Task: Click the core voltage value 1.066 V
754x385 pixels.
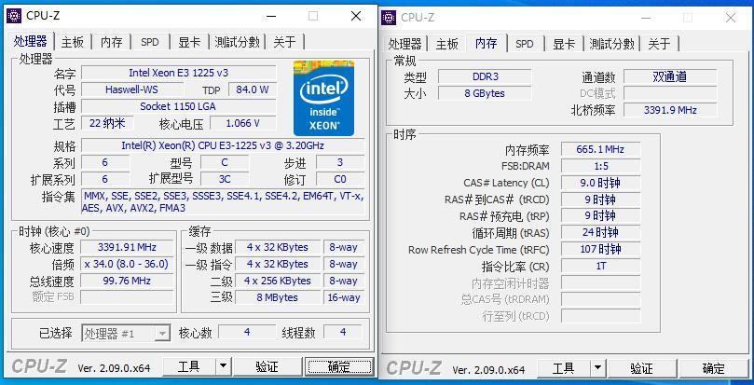Action: pyautogui.click(x=243, y=123)
